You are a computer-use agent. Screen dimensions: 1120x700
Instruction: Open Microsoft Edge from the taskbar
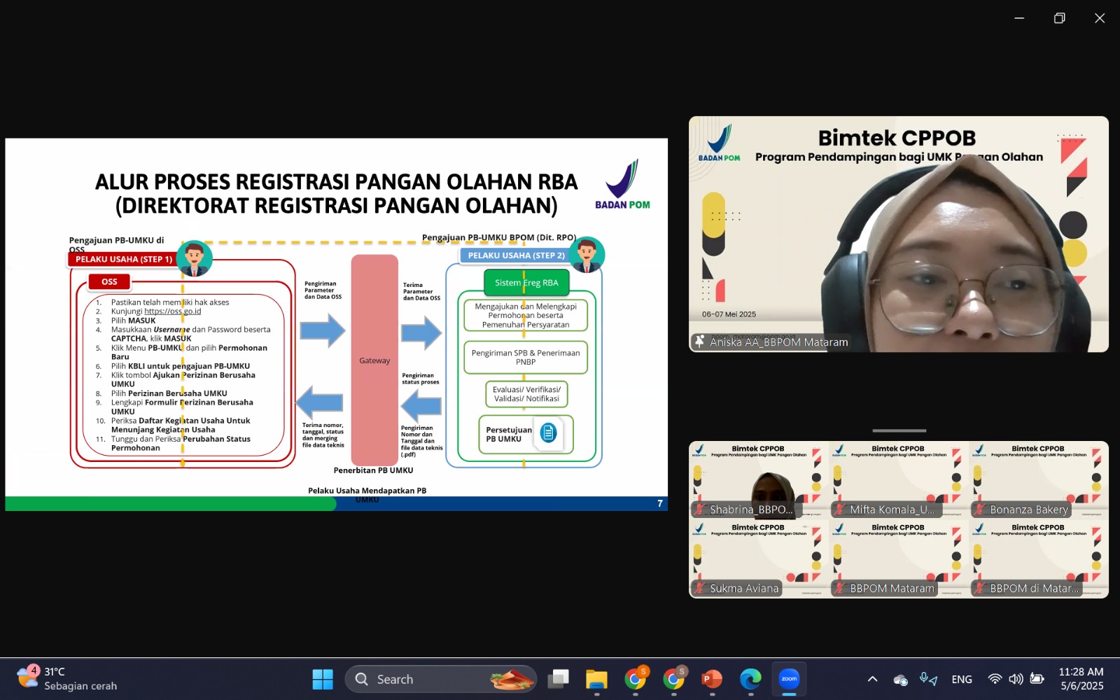pos(750,679)
